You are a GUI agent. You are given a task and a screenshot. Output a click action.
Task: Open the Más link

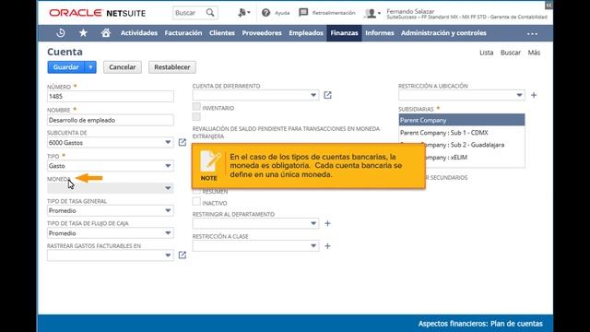pos(534,53)
